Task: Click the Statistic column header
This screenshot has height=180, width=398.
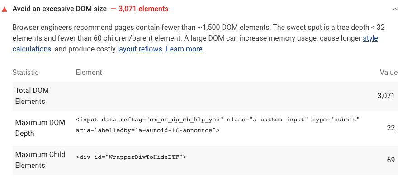Action: point(26,72)
